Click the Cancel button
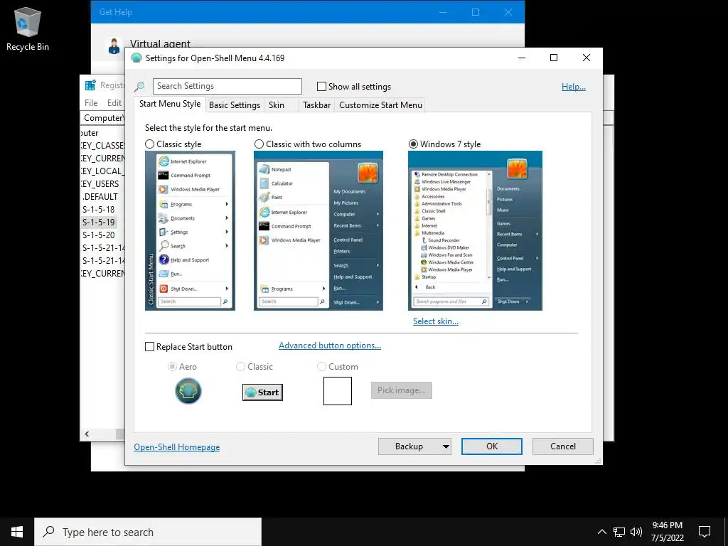 tap(563, 446)
